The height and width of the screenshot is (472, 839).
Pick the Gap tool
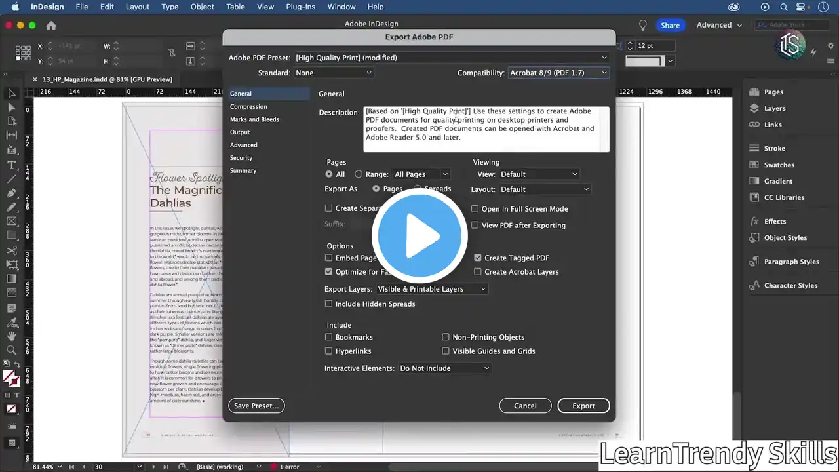point(12,136)
